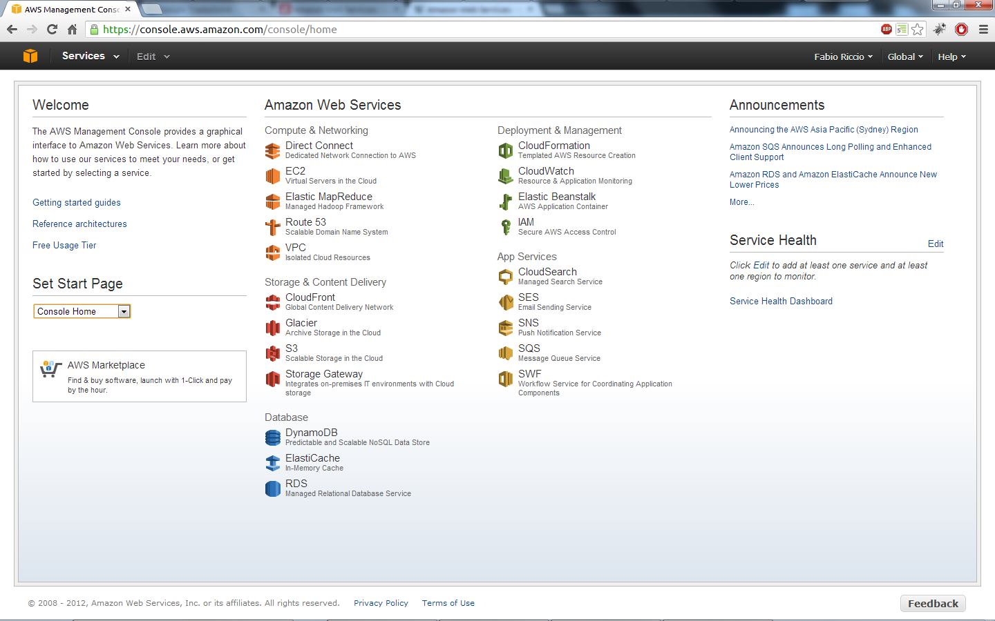Viewport: 995px width, 621px height.
Task: Click the Storage Gateway service icon
Action: pyautogui.click(x=273, y=379)
